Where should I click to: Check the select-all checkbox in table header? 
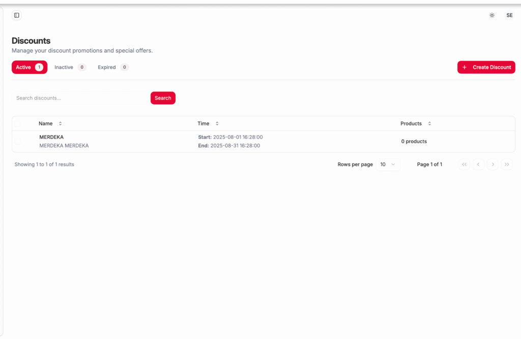click(18, 124)
